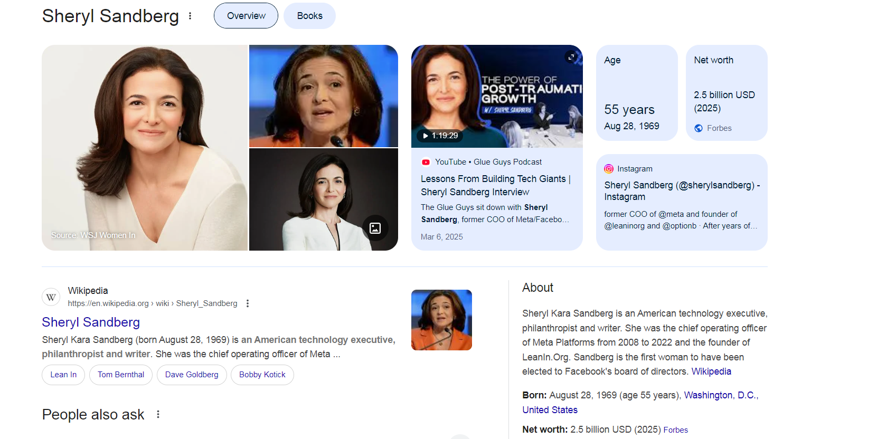Select the Overview tab
The image size is (877, 439).
[246, 16]
